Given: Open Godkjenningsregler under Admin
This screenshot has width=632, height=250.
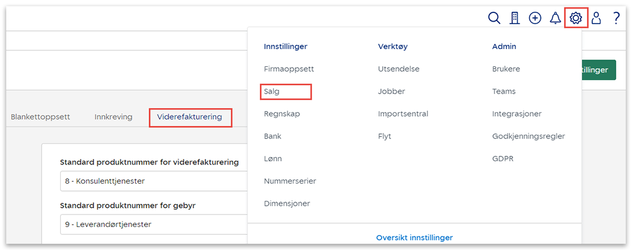Looking at the screenshot, I should pyautogui.click(x=528, y=136).
